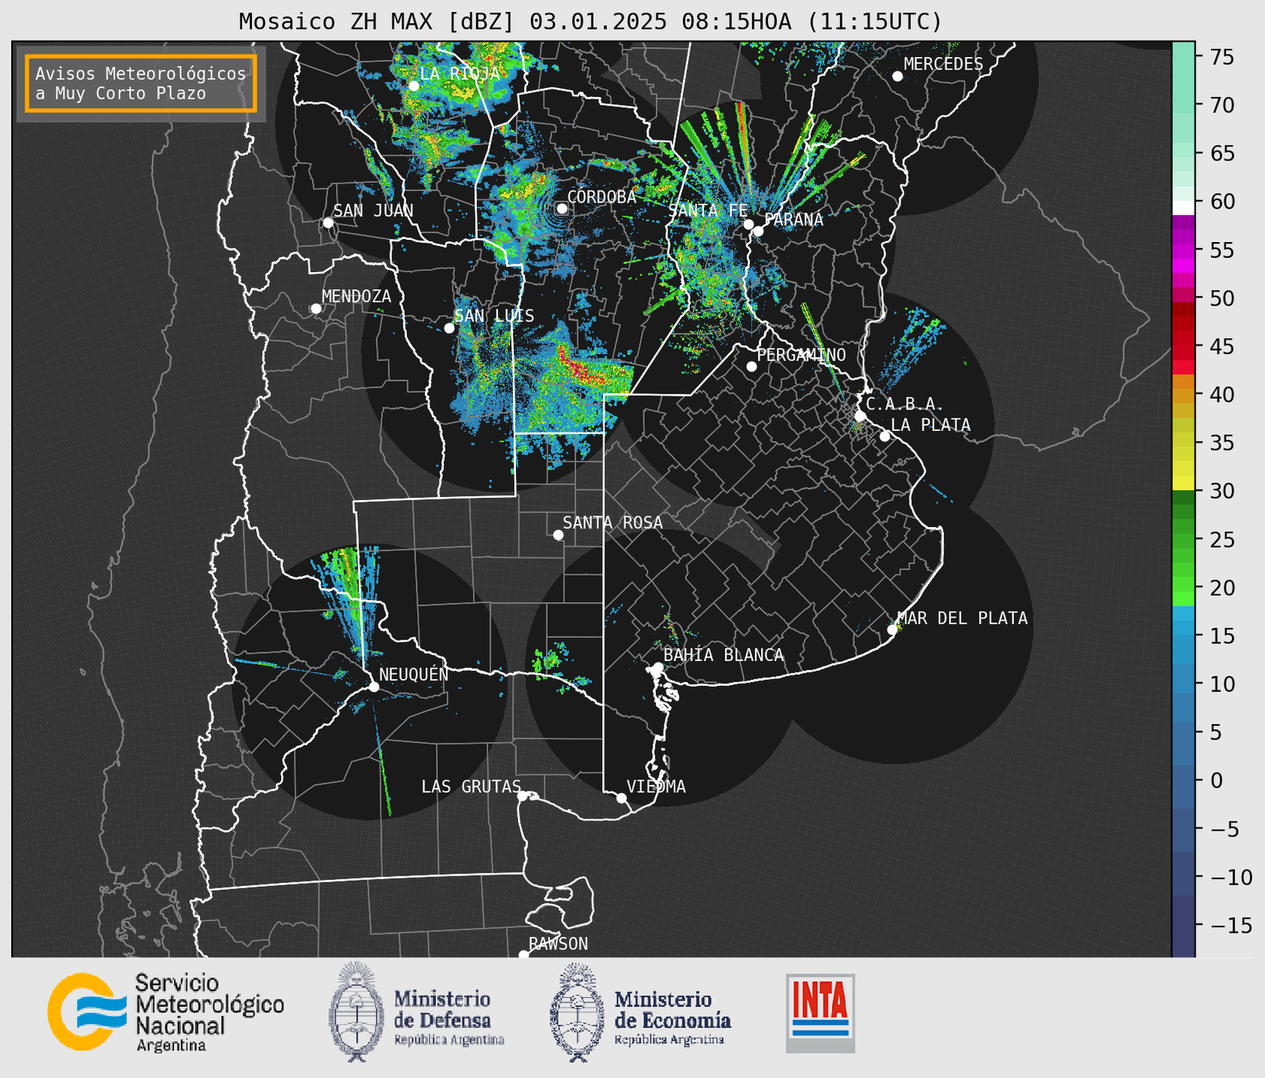
Task: Click the 60 dBZ white band on scale
Action: tap(1183, 208)
